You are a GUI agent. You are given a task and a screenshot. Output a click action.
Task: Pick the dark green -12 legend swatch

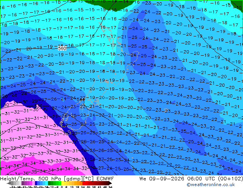coord(49,183)
